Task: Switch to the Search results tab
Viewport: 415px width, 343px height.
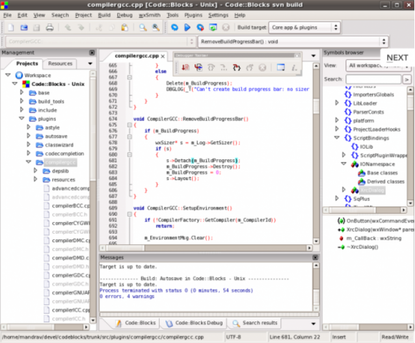Action: (x=254, y=323)
